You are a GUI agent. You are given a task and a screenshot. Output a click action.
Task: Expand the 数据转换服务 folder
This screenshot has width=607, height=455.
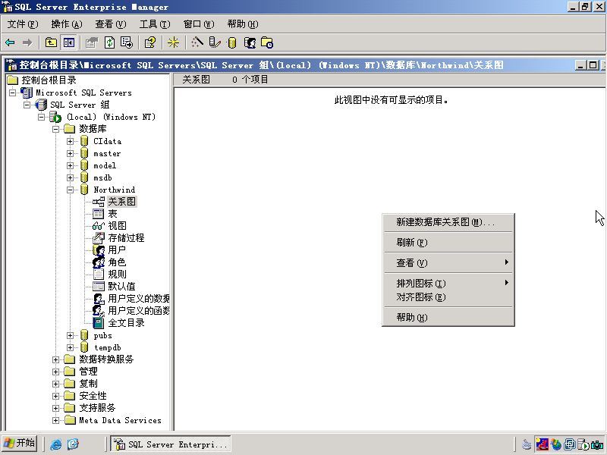[55, 359]
